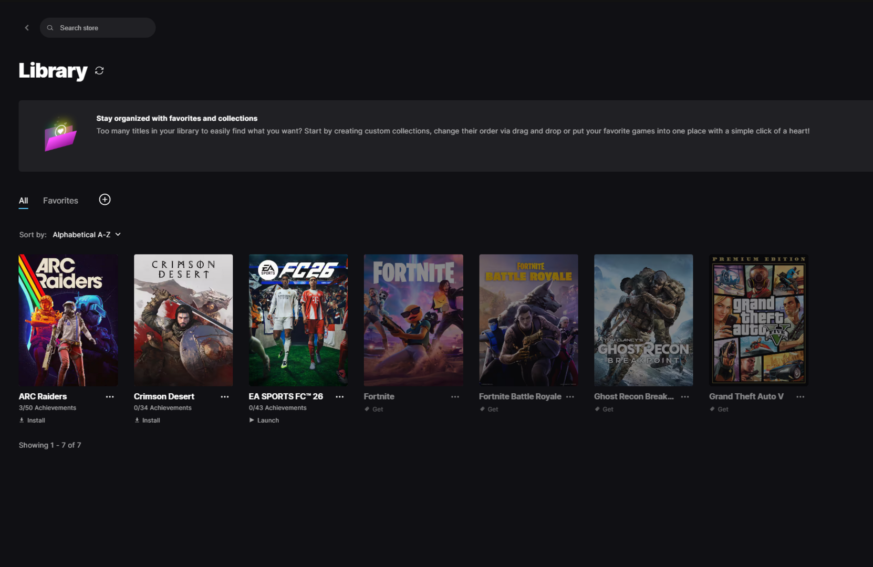Open ARC Raiders options menu (three dots)
This screenshot has height=567, width=873.
click(x=110, y=397)
